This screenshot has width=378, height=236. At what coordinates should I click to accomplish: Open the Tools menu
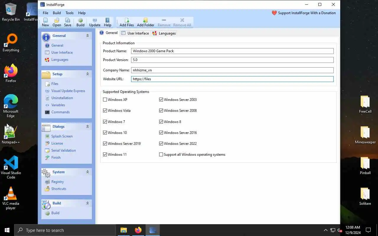tap(70, 13)
